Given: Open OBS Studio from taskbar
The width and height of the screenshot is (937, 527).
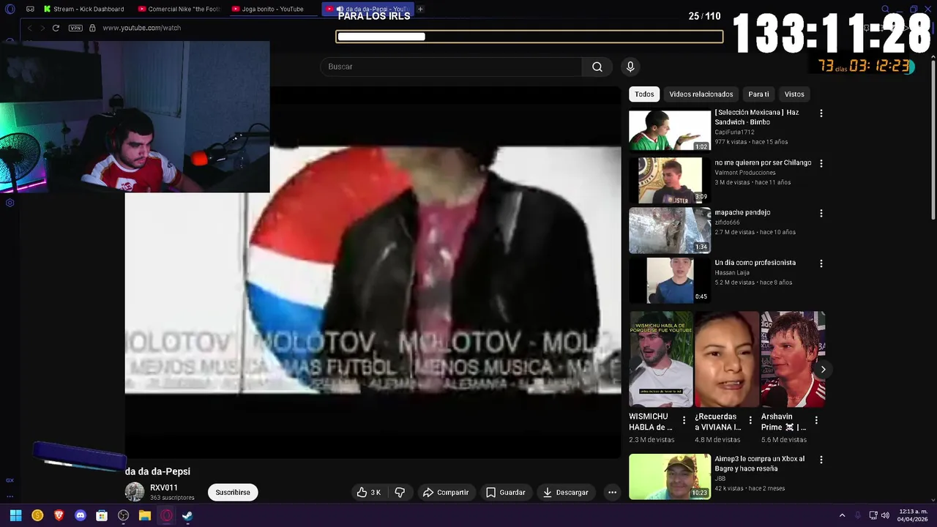Looking at the screenshot, I should [123, 515].
